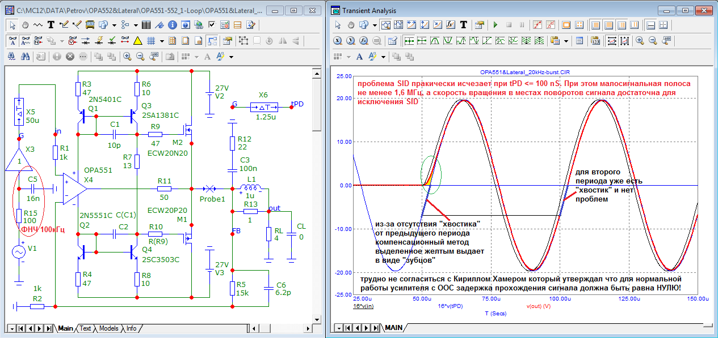Select the Pan hand tool in schematic window

click(x=26, y=25)
